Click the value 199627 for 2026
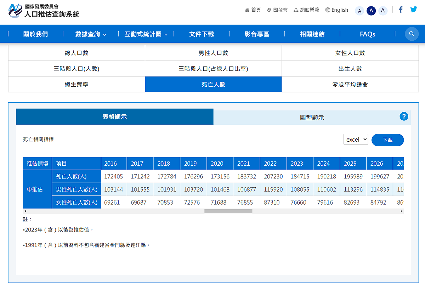The width and height of the screenshot is (425, 285). (x=380, y=176)
